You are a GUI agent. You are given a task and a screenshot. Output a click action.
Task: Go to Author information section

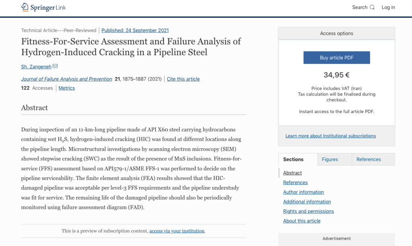click(303, 192)
